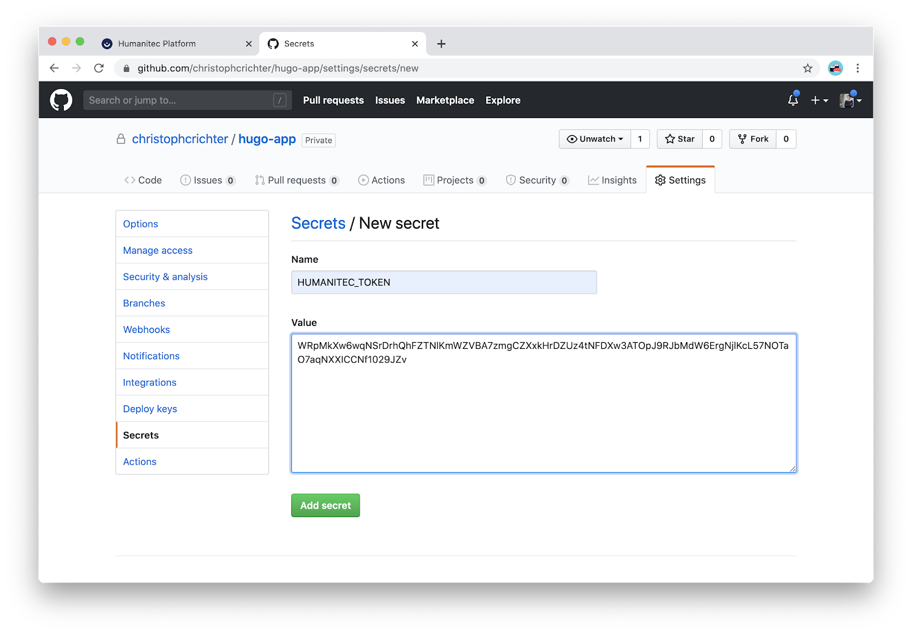Go to Explore
Image resolution: width=912 pixels, height=634 pixels.
503,100
